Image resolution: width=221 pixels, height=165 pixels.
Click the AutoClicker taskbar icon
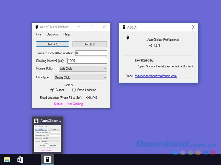[48, 159]
